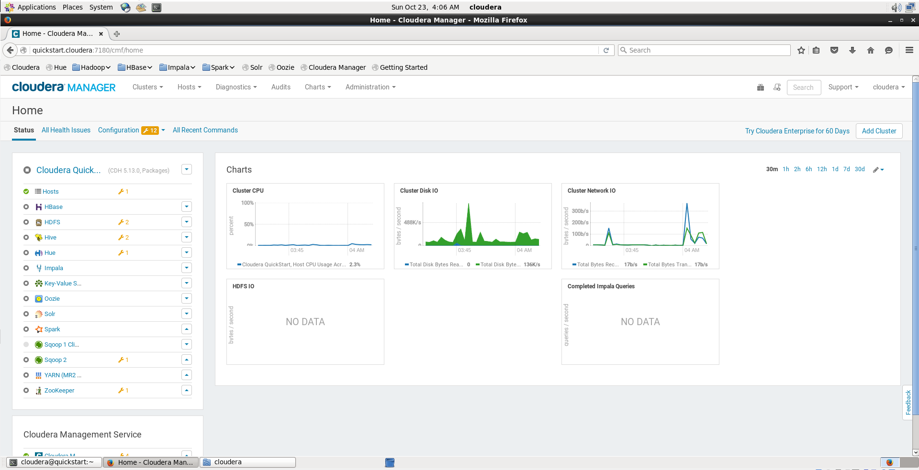Image resolution: width=919 pixels, height=470 pixels.
Task: Click the Hive bee icon
Action: 39,238
